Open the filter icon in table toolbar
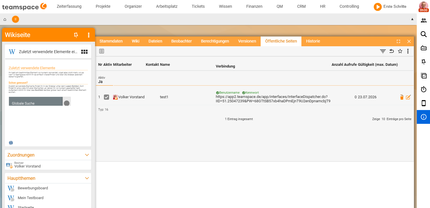Screen dimensions: 430x208 (383, 51)
